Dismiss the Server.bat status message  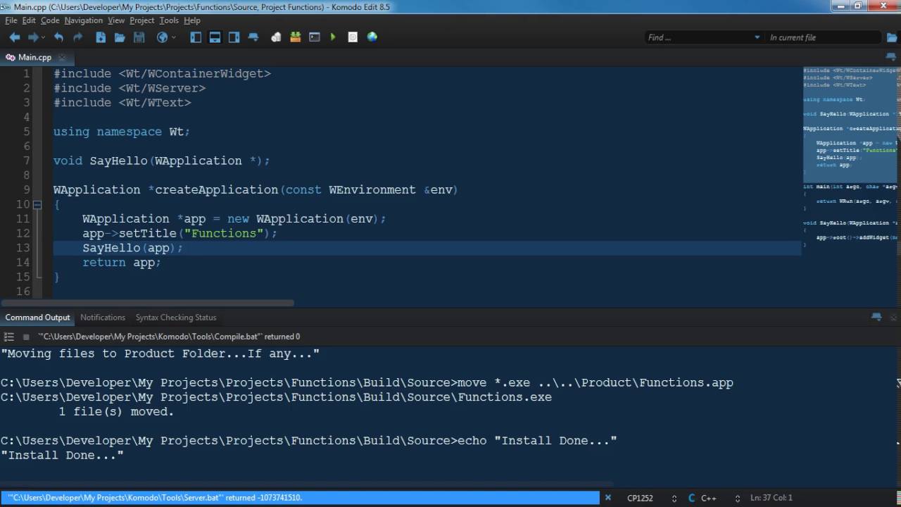pyautogui.click(x=608, y=498)
